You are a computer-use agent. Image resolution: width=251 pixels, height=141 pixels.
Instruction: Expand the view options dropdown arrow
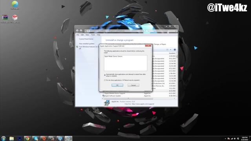(x=171, y=50)
